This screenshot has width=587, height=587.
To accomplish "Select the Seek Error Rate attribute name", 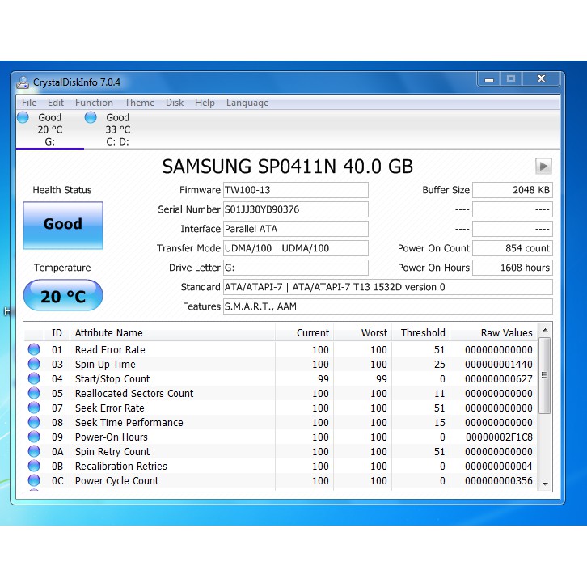I will [110, 408].
